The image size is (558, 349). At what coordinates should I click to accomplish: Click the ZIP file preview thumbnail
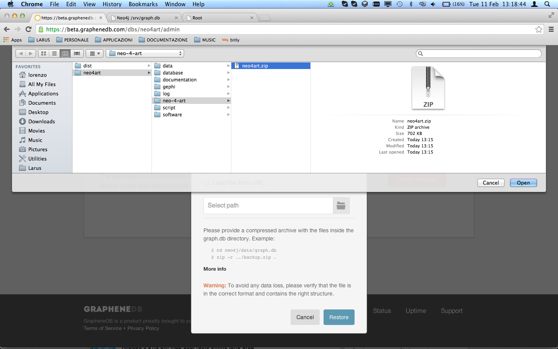(428, 88)
